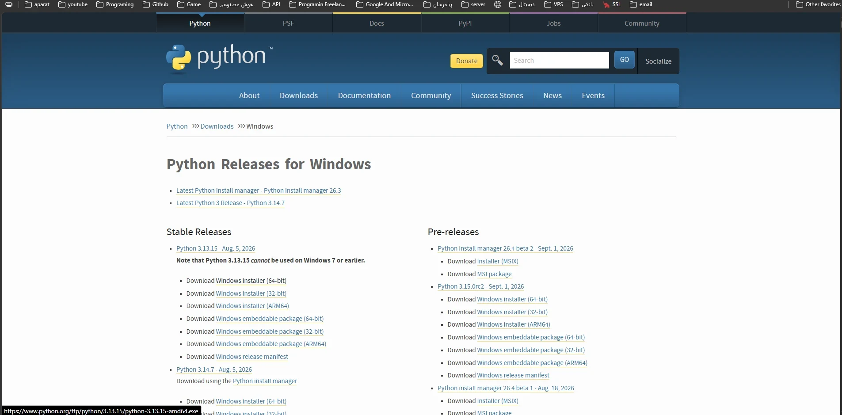
Task: Open the Google And Micro... bookmark folder
Action: [x=385, y=4]
